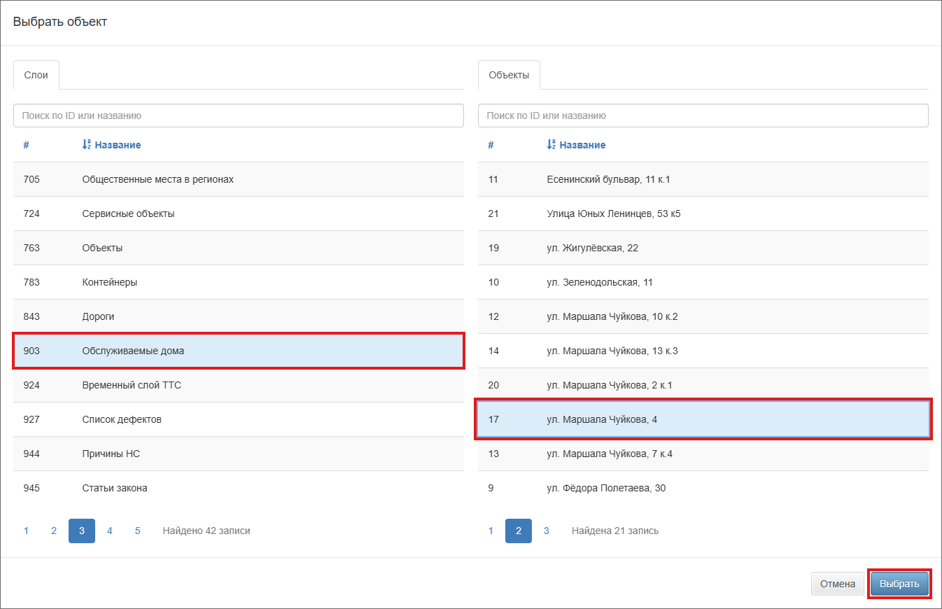Screen dimensions: 942x609
Task: Select object ул. Маршала Чуйкова, 4
Action: click(703, 419)
